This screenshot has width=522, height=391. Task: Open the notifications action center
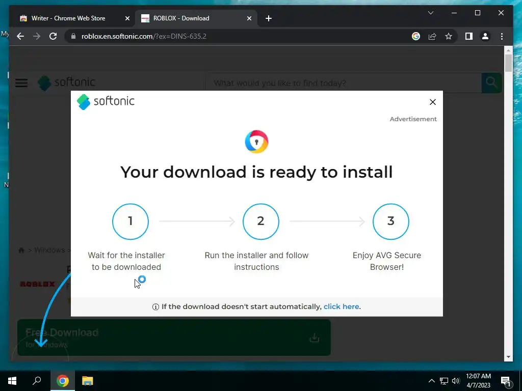click(x=506, y=381)
